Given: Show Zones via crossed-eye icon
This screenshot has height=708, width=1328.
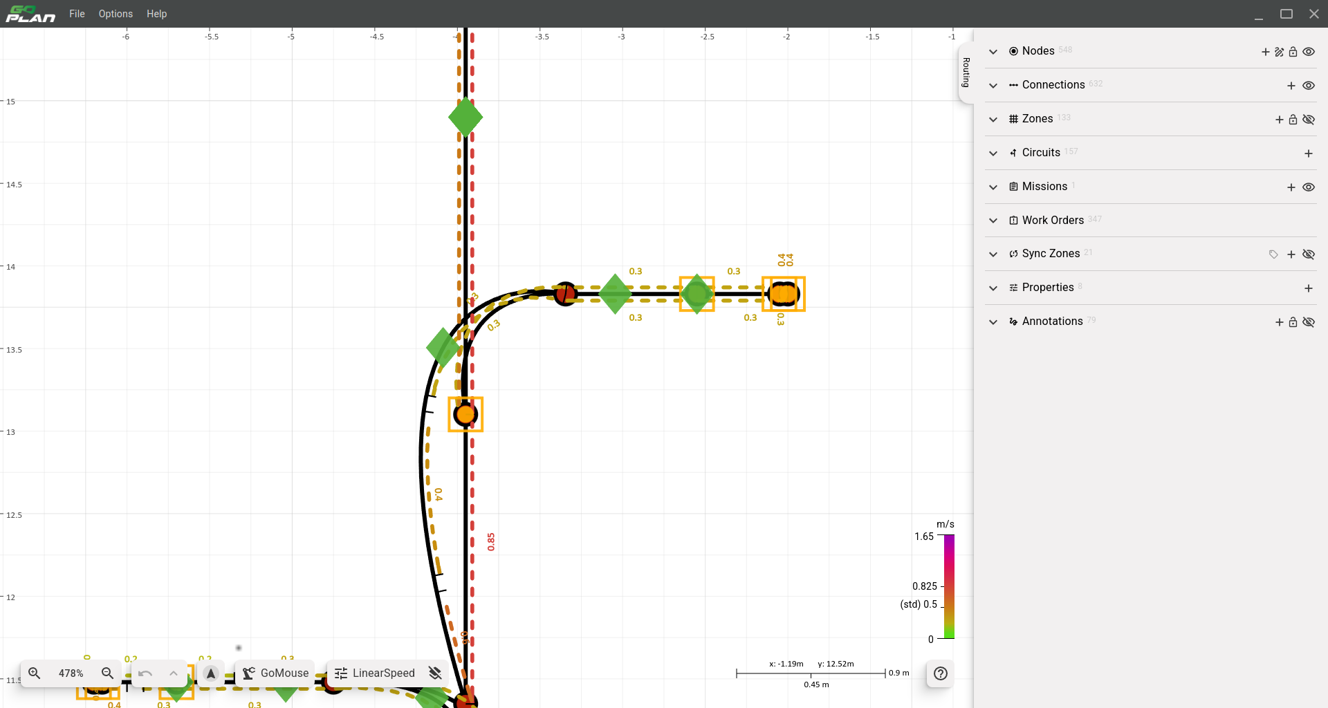Looking at the screenshot, I should click(x=1308, y=120).
